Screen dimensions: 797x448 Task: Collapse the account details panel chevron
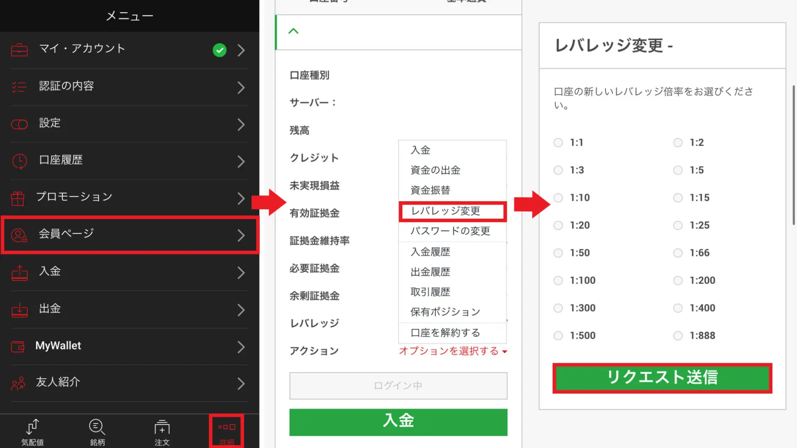(x=294, y=31)
